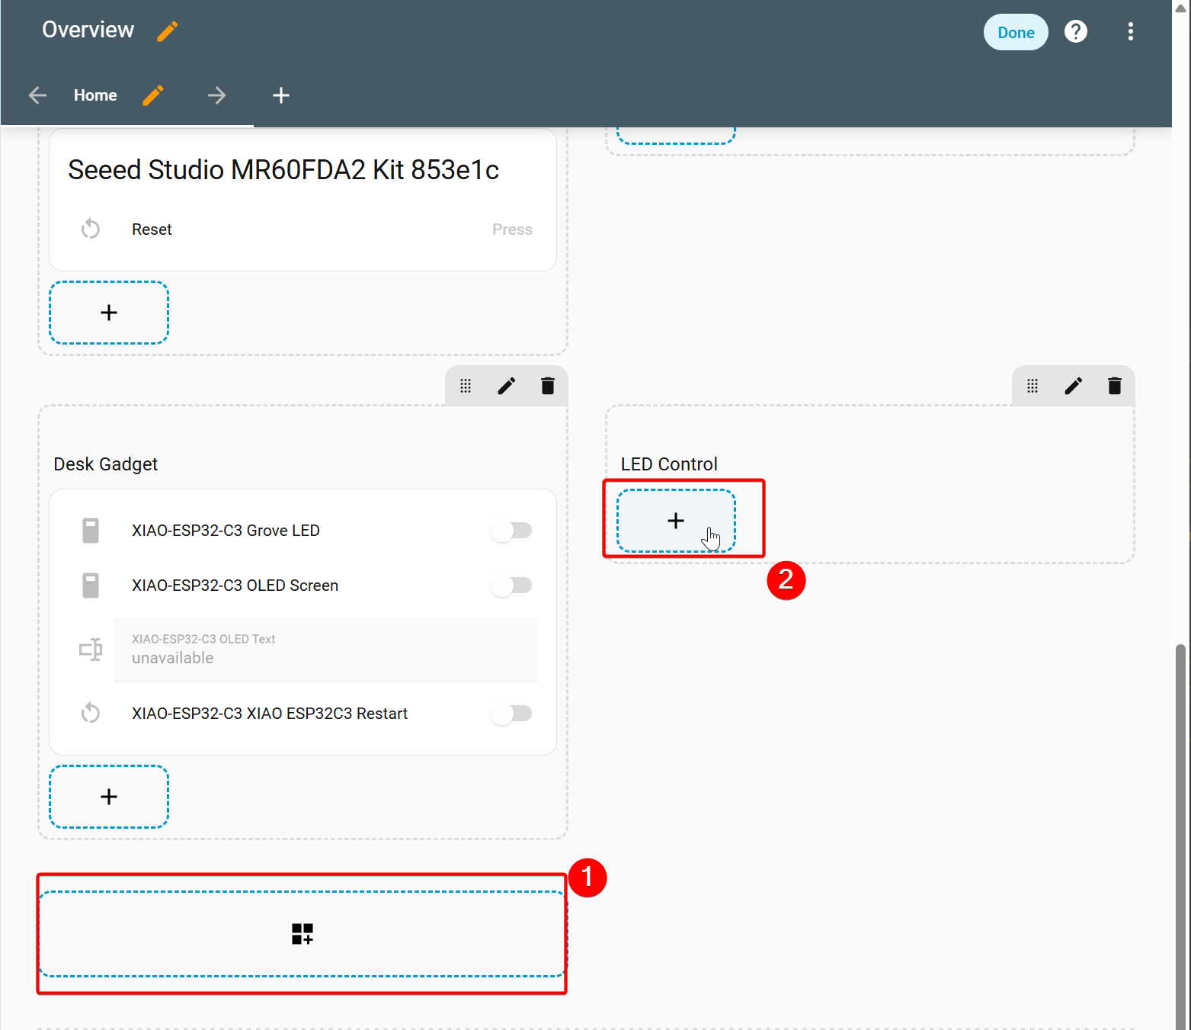Click the drag handle of LED Control section
The width and height of the screenshot is (1191, 1030).
[1033, 387]
